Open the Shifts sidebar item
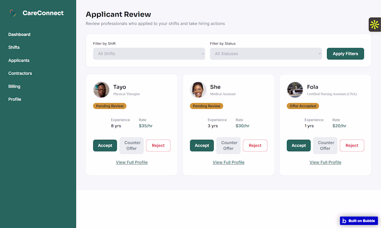This screenshot has width=381, height=228. tap(14, 47)
